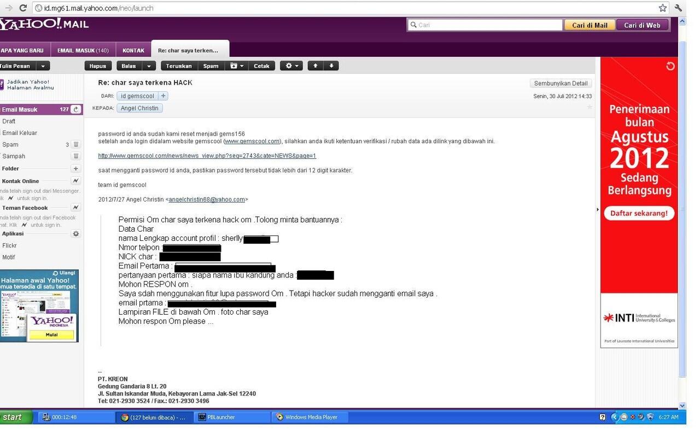
Task: Open the Windows Start menu
Action: pyautogui.click(x=16, y=417)
